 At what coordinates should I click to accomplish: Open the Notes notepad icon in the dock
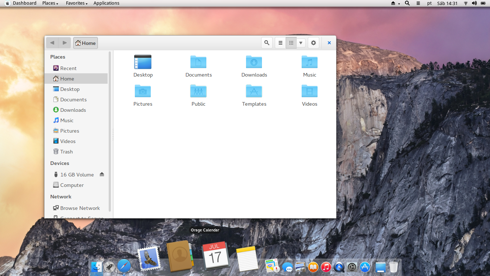point(248,258)
